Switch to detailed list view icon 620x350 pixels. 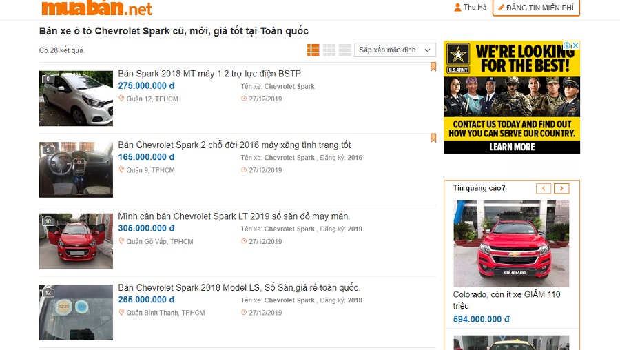[313, 50]
